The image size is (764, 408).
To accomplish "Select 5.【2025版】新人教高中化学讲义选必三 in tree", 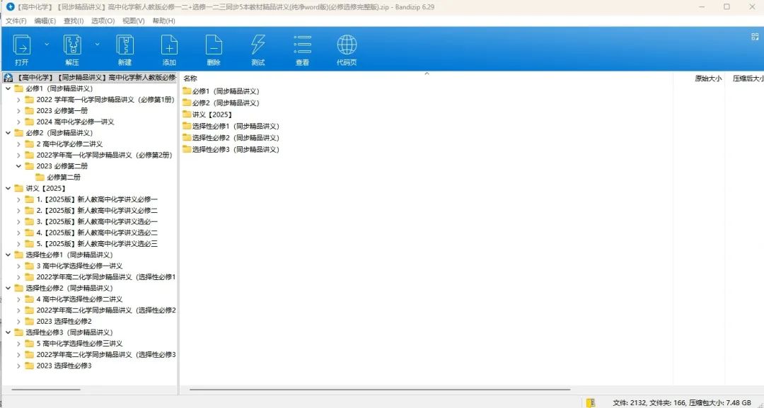I will (x=97, y=244).
